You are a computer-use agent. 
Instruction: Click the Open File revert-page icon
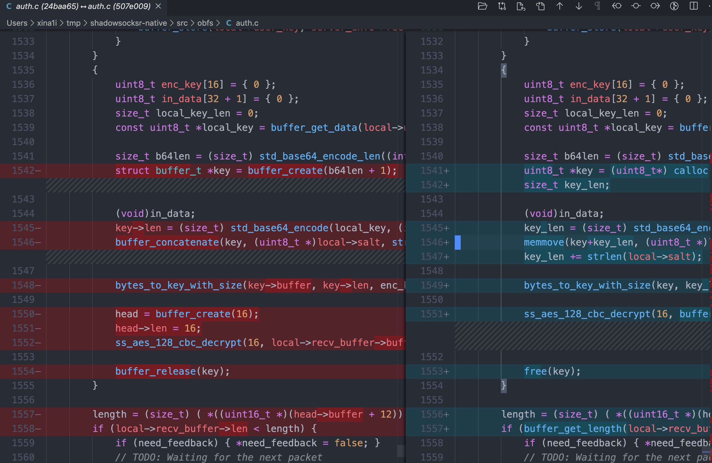click(521, 6)
